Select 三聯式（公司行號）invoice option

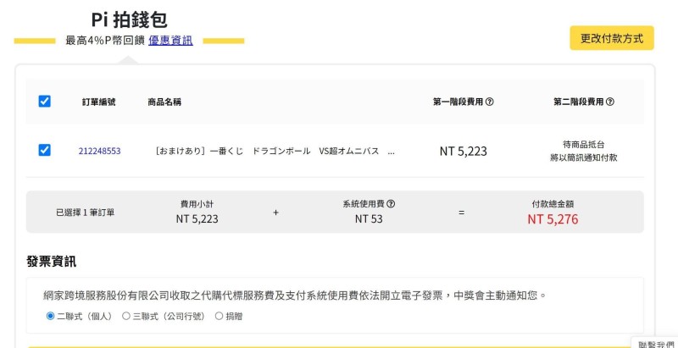point(126,316)
